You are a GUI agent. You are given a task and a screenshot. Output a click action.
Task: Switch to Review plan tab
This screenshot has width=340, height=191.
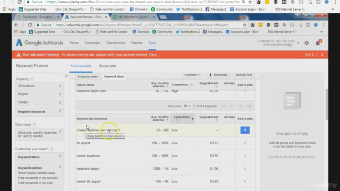pyautogui.click(x=107, y=66)
